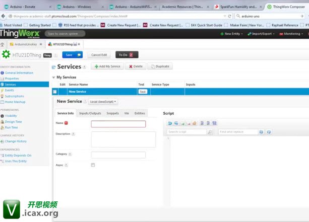Click the first replace icon after Find and replace
The image size is (309, 222).
point(261,132)
